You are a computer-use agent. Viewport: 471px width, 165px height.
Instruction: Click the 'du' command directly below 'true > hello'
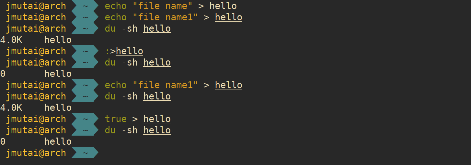coord(110,130)
